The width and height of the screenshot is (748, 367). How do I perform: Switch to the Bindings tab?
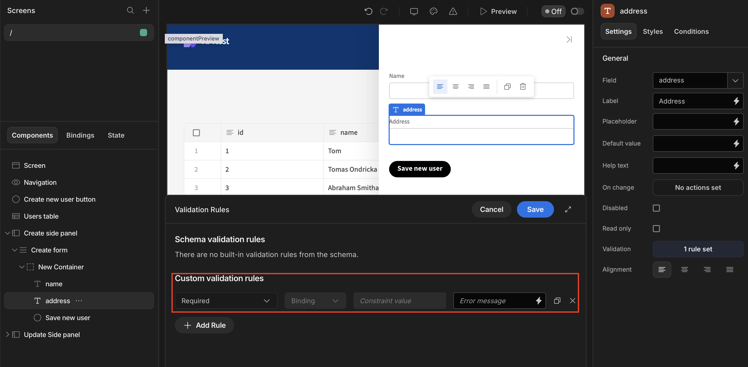(80, 135)
